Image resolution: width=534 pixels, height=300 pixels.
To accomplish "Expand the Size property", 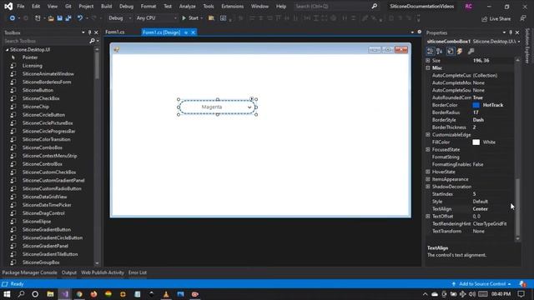I will click(x=428, y=61).
